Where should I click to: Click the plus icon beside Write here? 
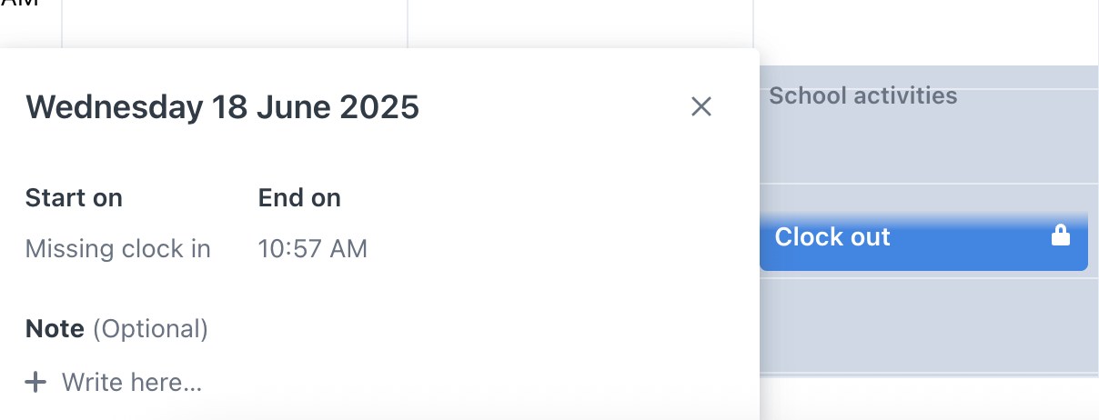tap(35, 383)
